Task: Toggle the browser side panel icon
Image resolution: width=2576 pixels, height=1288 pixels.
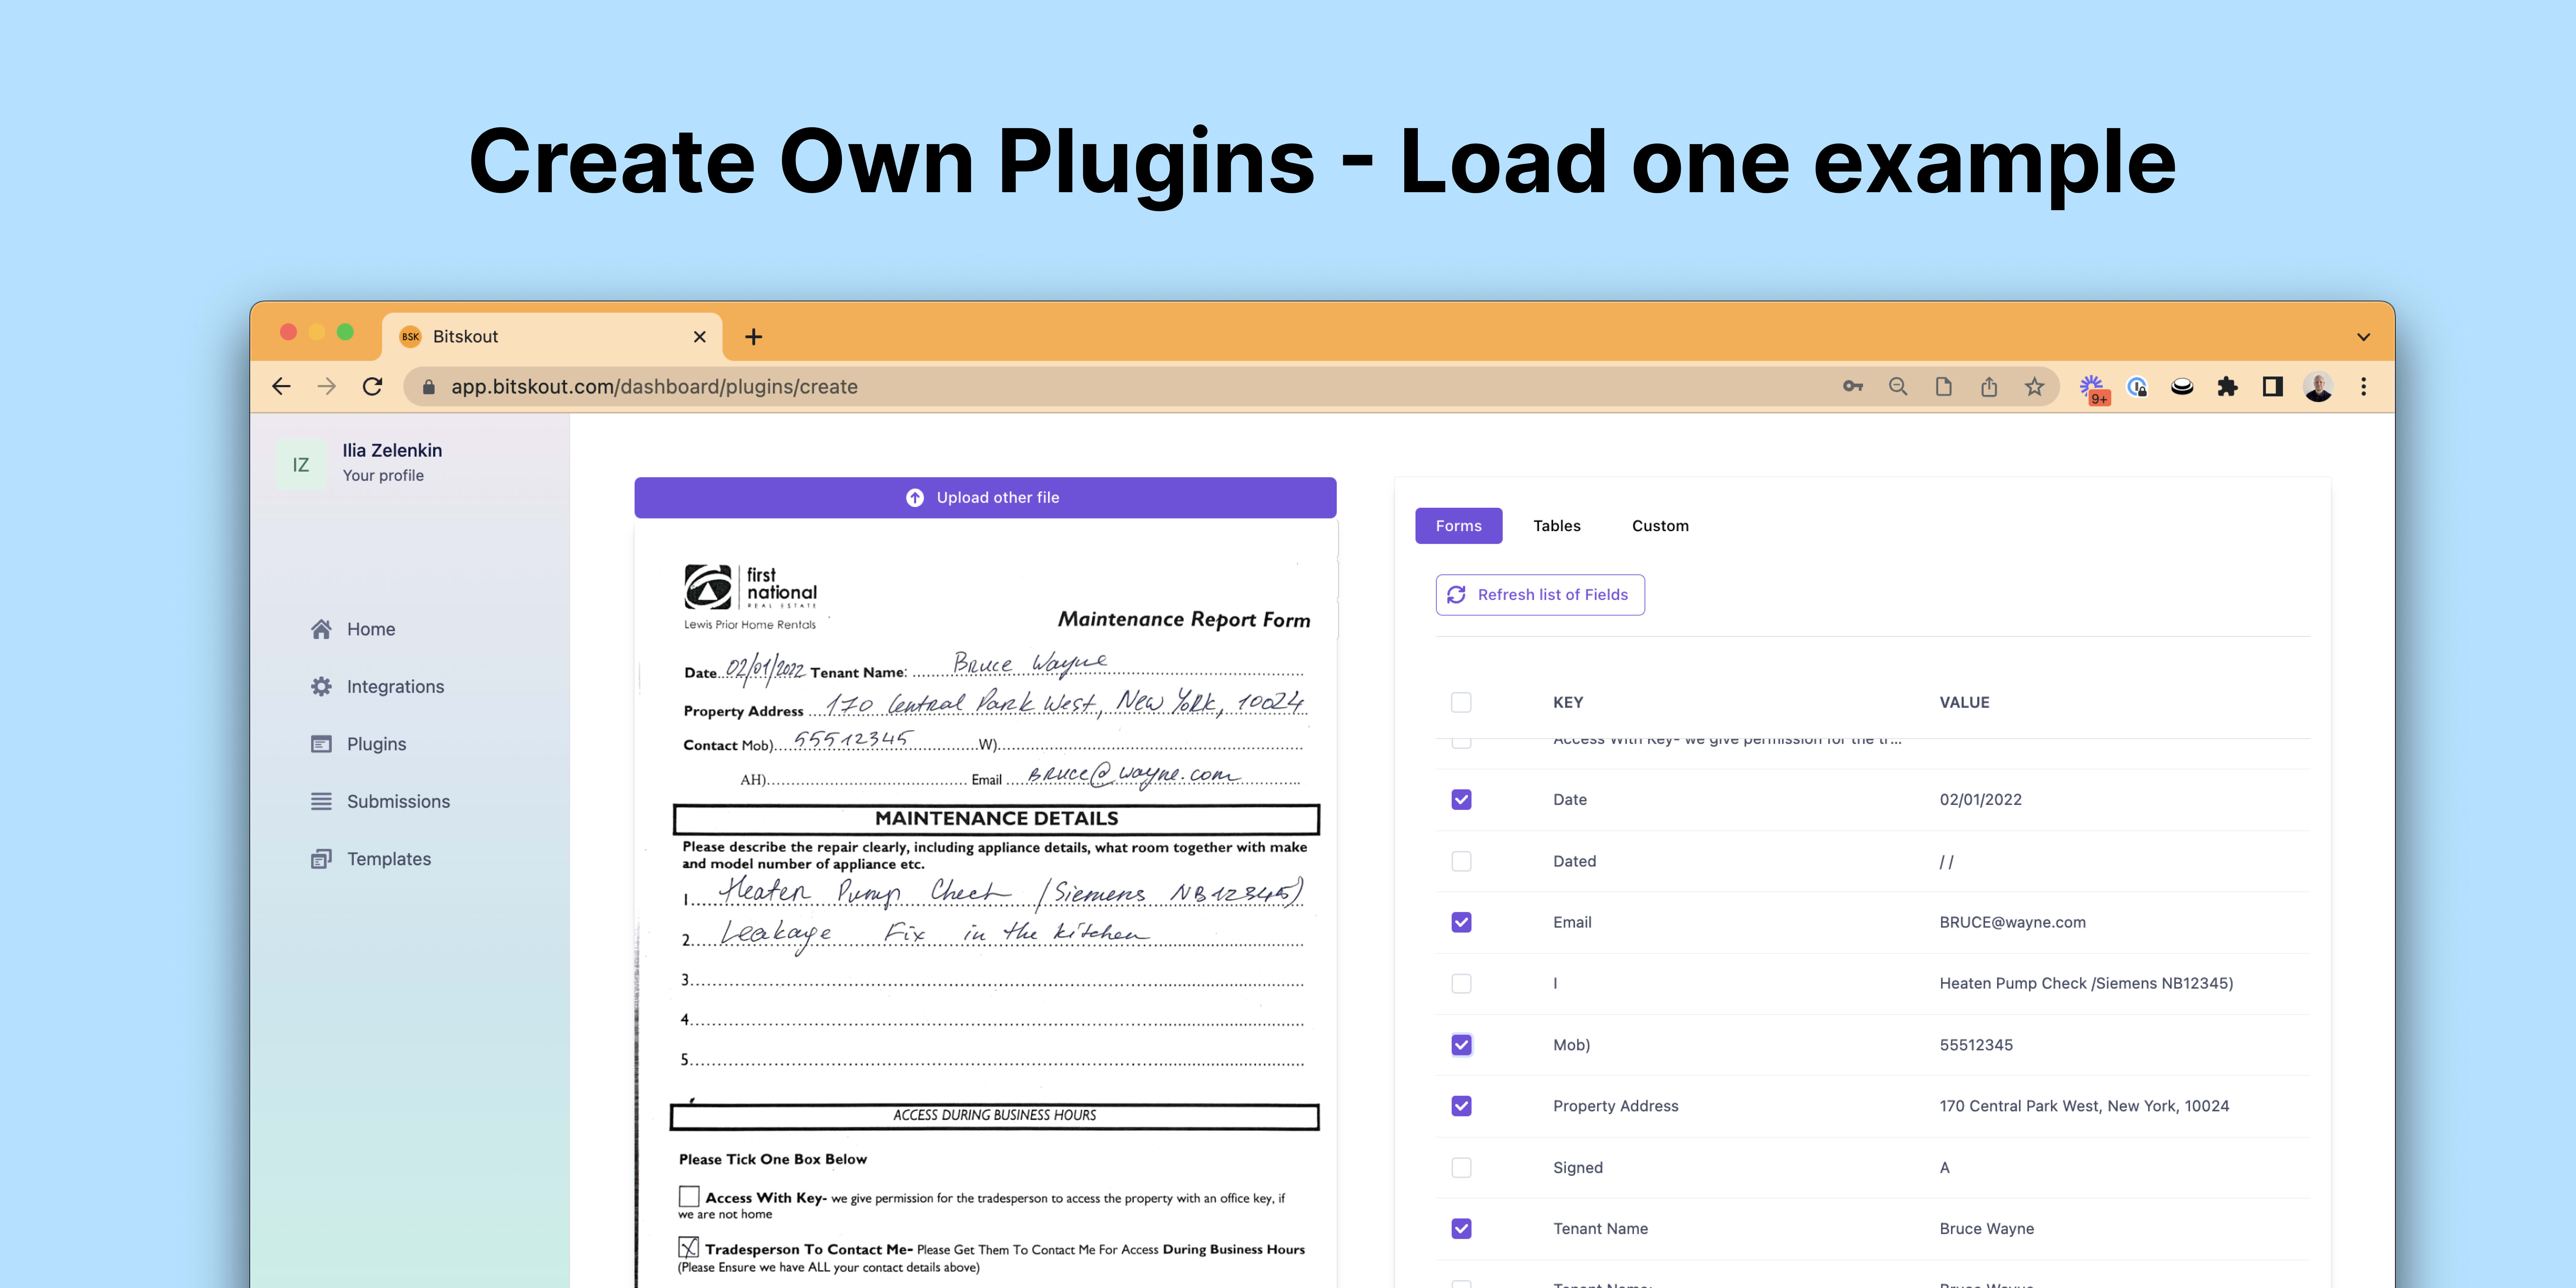Action: (x=2273, y=387)
